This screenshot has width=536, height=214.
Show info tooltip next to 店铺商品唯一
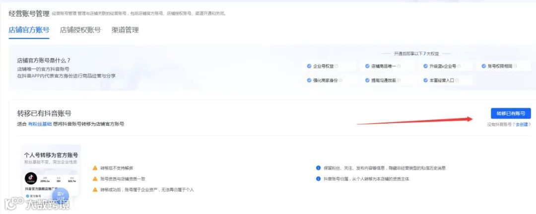click(399, 67)
